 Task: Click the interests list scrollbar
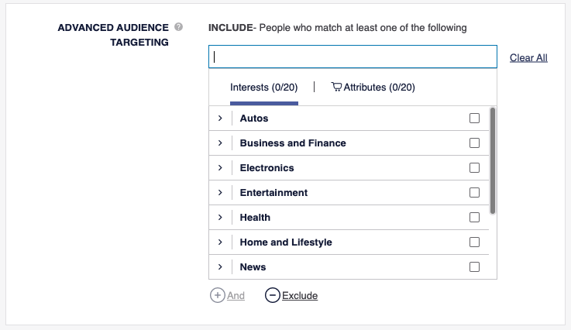[493, 160]
